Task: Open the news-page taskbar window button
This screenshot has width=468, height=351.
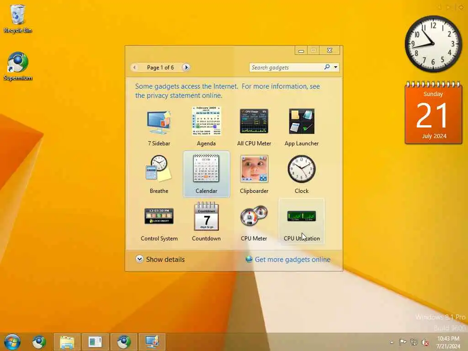Action: [x=95, y=342]
